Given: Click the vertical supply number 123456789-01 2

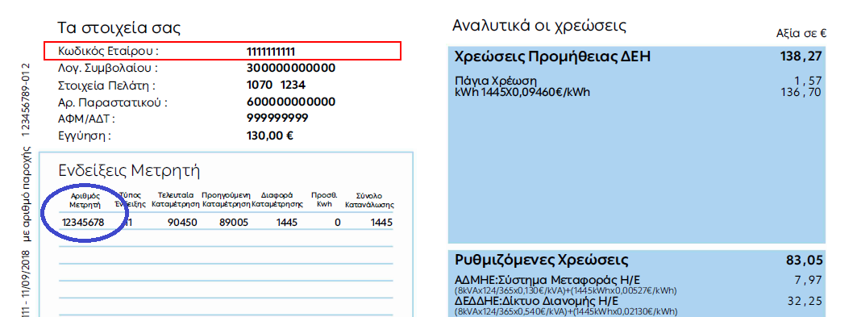Looking at the screenshot, I should point(26,99).
